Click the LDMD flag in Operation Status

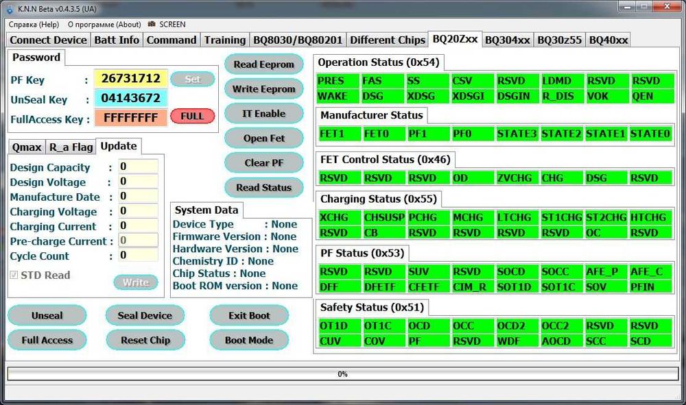click(563, 81)
